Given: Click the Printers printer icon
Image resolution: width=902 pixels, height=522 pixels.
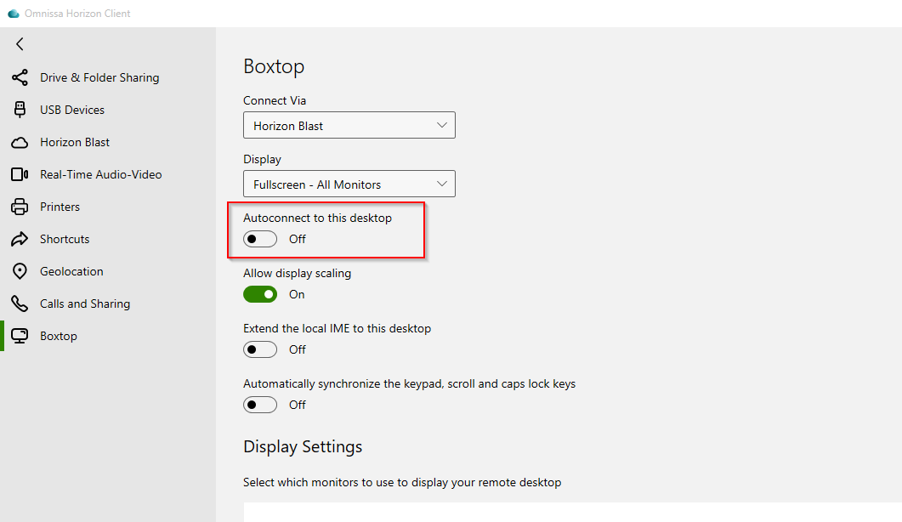Looking at the screenshot, I should [x=20, y=207].
